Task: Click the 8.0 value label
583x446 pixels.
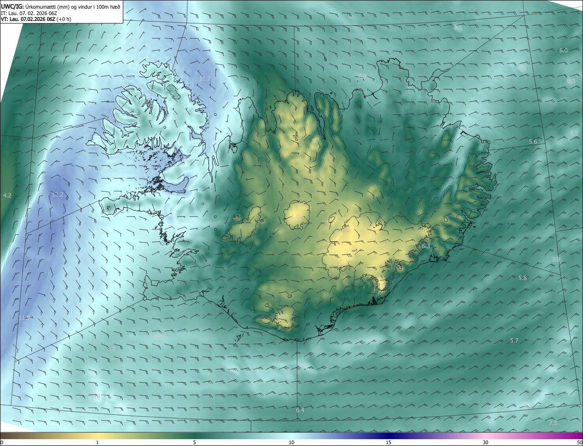Action: click(x=111, y=349)
